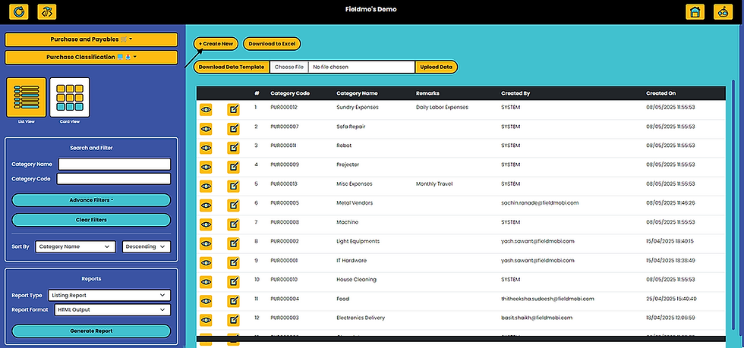Click the PUR000001 category code
744x348 pixels.
[284, 260]
